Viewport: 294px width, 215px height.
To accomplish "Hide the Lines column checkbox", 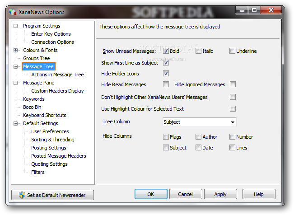I will (232, 147).
